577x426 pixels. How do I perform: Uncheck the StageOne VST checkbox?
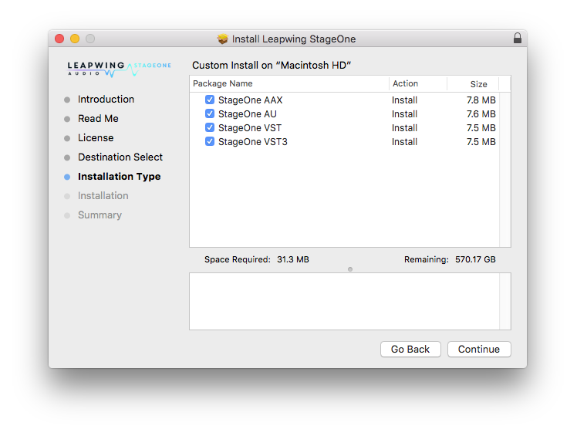pos(210,128)
